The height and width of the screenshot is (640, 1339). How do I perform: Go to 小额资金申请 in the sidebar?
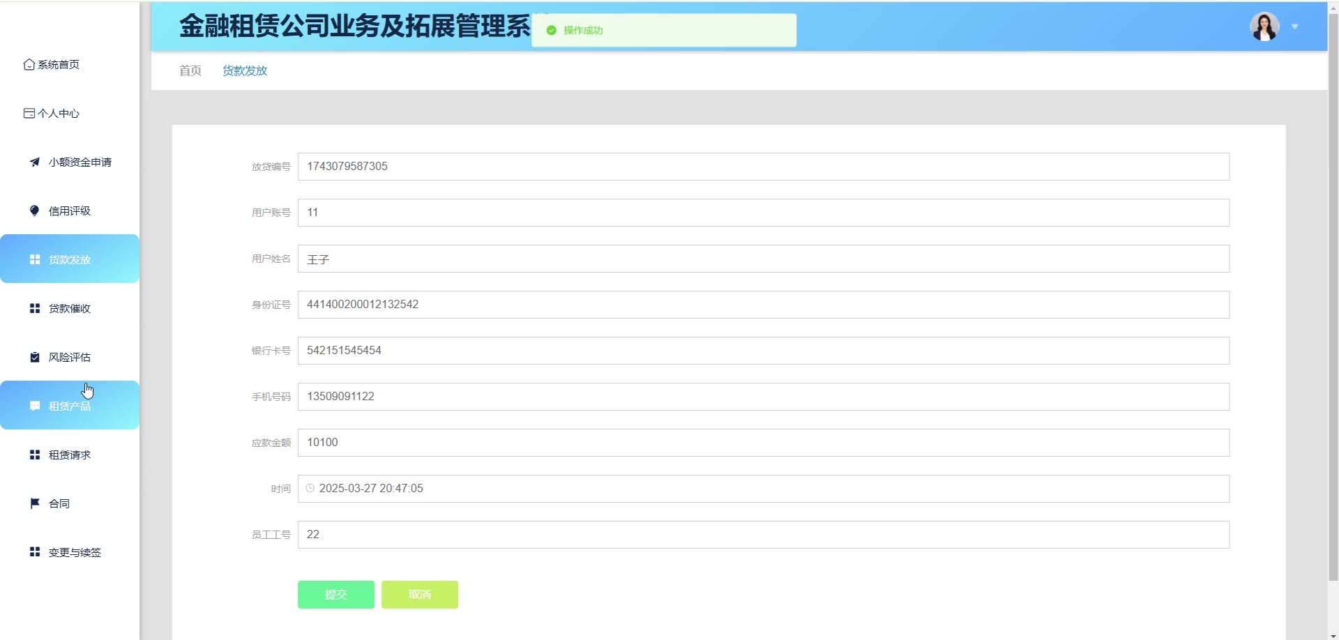[x=70, y=162]
